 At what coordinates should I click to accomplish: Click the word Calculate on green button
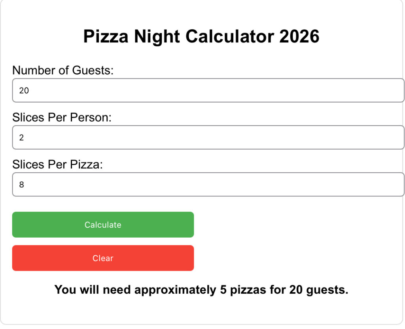click(x=103, y=224)
